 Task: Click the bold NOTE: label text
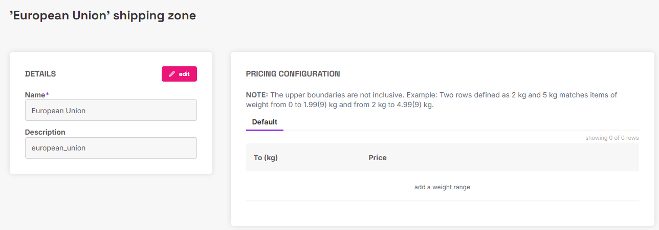click(257, 95)
